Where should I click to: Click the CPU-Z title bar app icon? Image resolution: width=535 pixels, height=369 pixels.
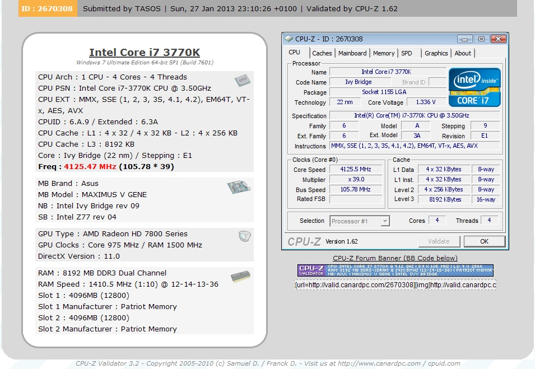click(x=289, y=39)
